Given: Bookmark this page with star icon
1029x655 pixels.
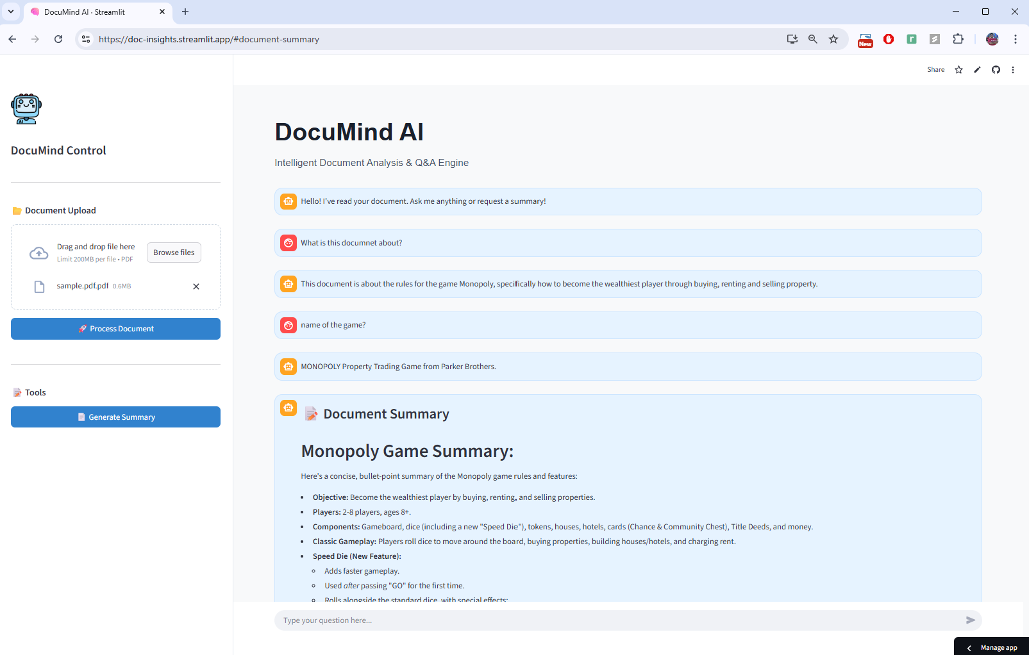Looking at the screenshot, I should click(x=833, y=39).
